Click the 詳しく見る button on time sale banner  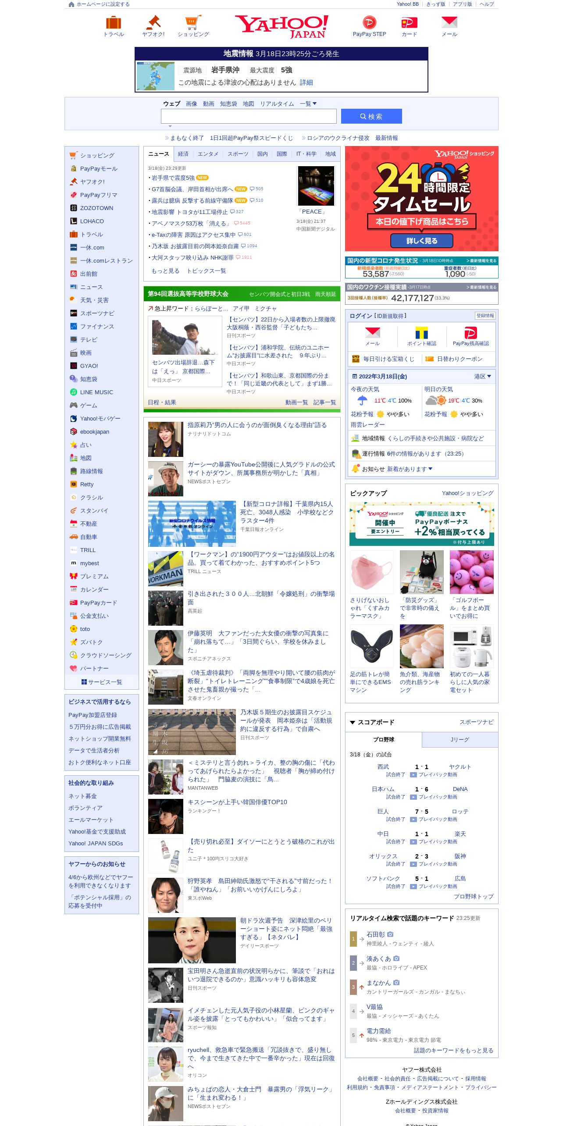click(x=422, y=241)
